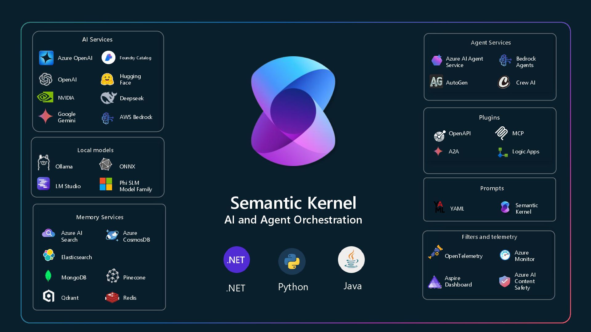This screenshot has width=591, height=332.
Task: Select the 'Java' label text
Action: click(352, 286)
